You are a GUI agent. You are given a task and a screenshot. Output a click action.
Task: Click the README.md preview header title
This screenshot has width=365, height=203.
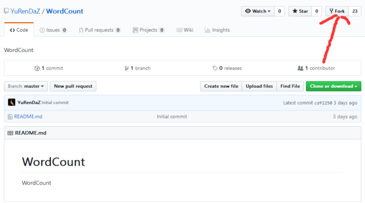coord(31,133)
